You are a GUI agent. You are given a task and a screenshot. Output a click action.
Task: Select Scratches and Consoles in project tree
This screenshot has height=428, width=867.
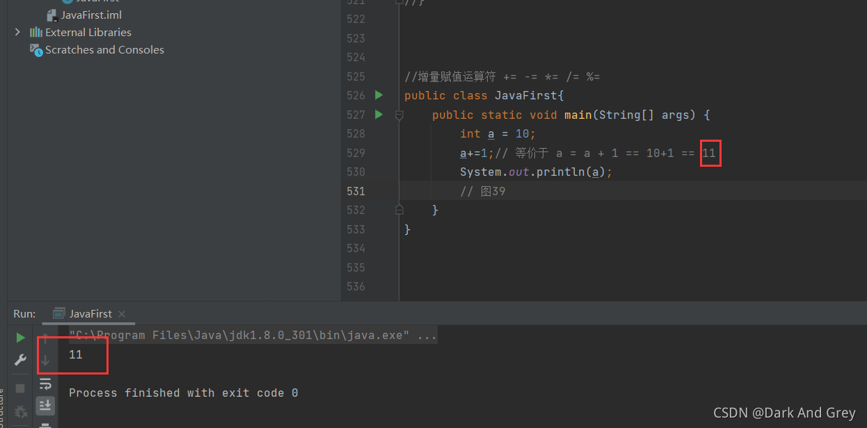point(104,50)
